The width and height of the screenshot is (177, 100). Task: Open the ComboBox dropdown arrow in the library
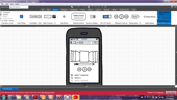point(41,17)
